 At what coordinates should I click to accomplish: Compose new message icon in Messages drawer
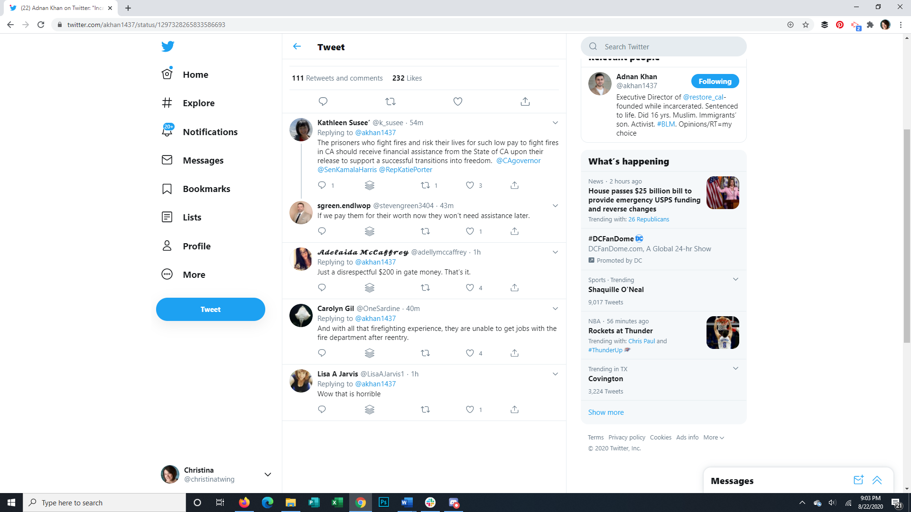(x=858, y=480)
